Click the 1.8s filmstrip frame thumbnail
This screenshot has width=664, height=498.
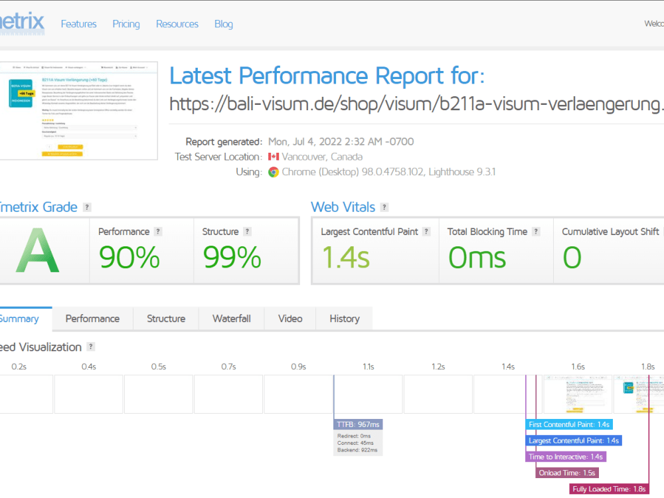639,394
